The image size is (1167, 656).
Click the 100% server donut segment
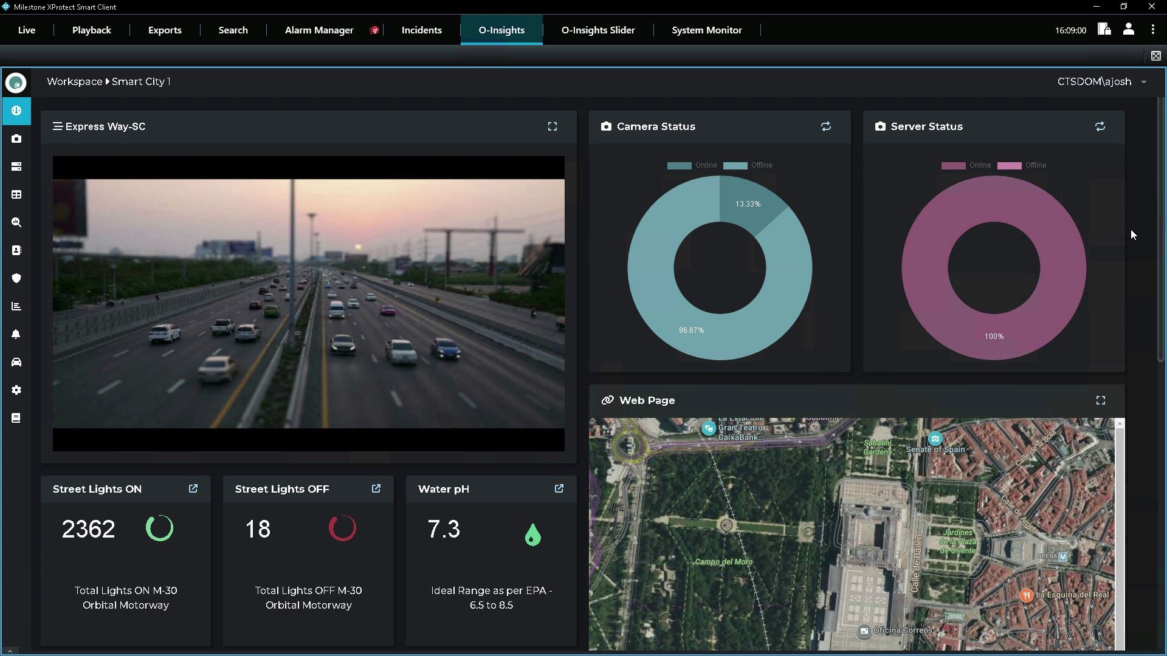coord(994,336)
